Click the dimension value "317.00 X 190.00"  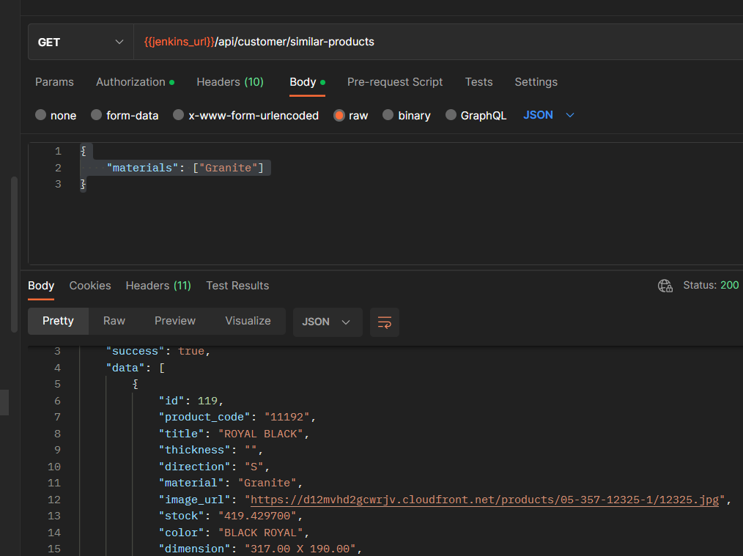pyautogui.click(x=300, y=549)
